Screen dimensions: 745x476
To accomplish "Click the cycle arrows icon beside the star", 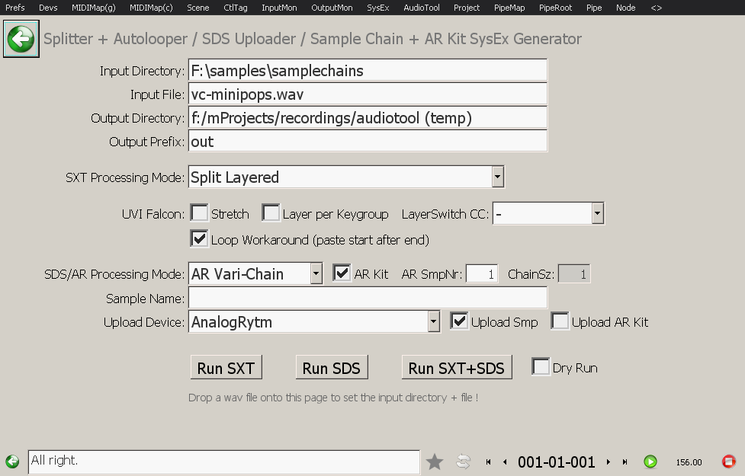I will tap(463, 462).
